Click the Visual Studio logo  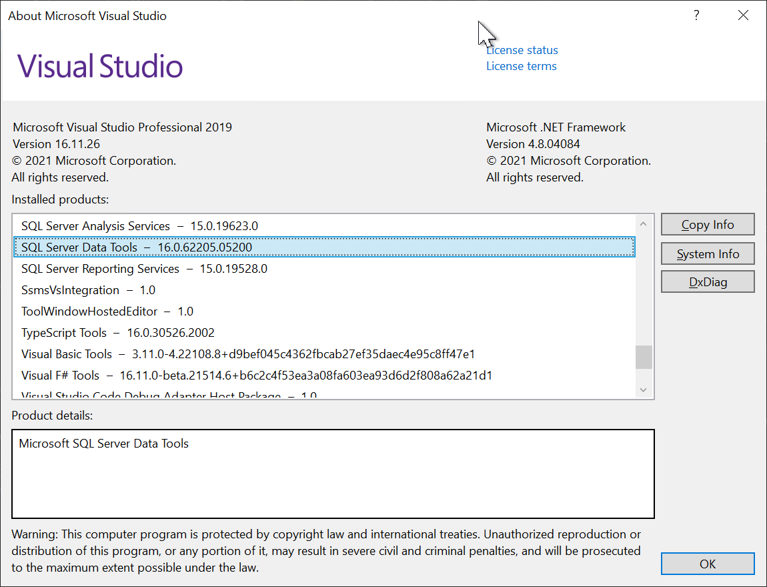pos(99,67)
